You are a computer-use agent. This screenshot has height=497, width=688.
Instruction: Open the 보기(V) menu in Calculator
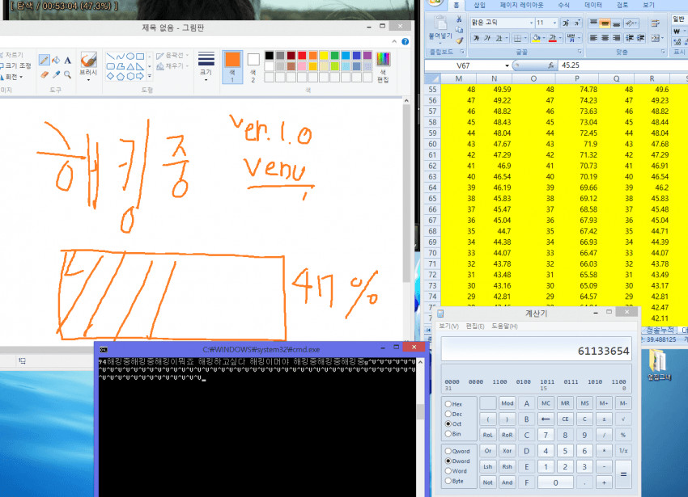point(448,326)
